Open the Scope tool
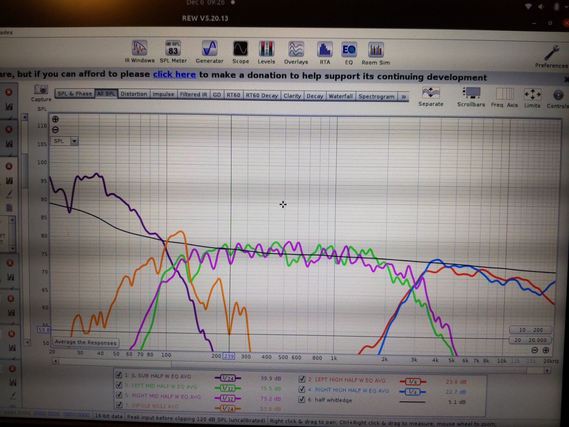 (240, 49)
